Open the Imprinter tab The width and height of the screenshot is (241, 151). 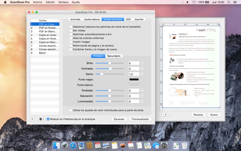[139, 19]
